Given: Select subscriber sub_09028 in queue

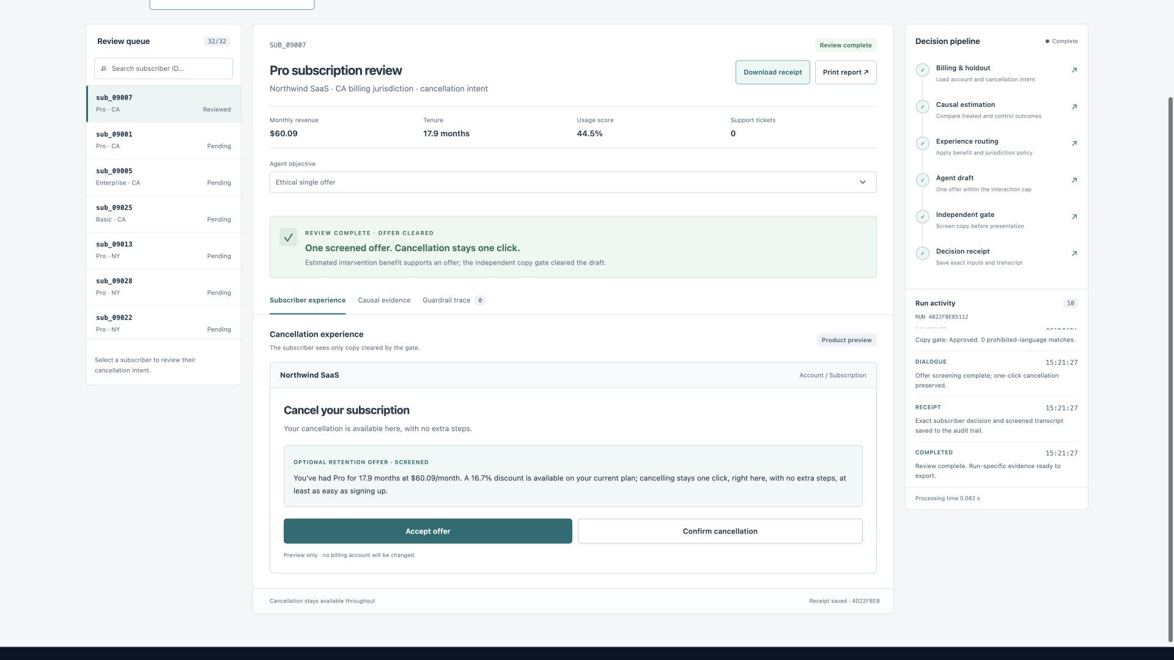Looking at the screenshot, I should point(163,287).
